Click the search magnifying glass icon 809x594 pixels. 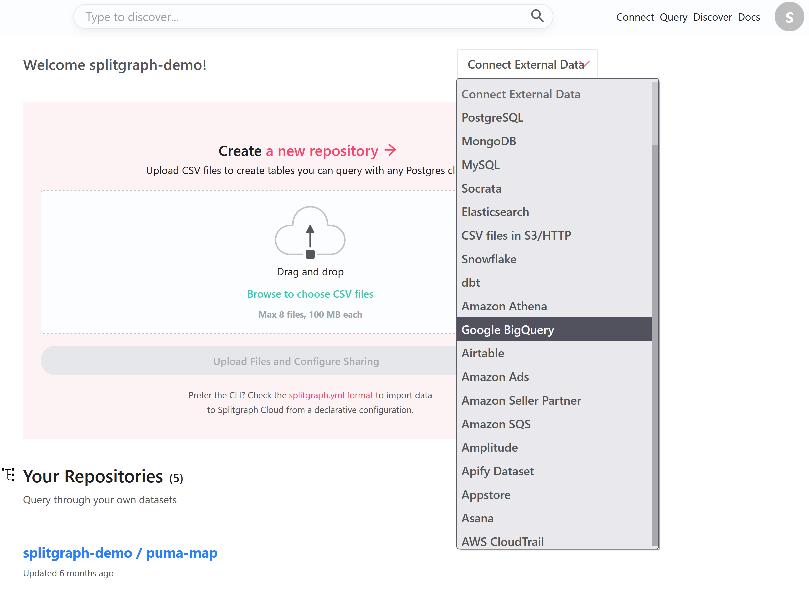pyautogui.click(x=538, y=16)
